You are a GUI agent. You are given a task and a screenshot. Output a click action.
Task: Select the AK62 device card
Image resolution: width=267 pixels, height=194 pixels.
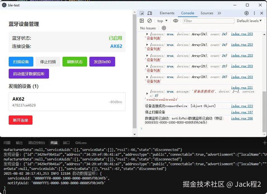pyautogui.click(x=67, y=101)
